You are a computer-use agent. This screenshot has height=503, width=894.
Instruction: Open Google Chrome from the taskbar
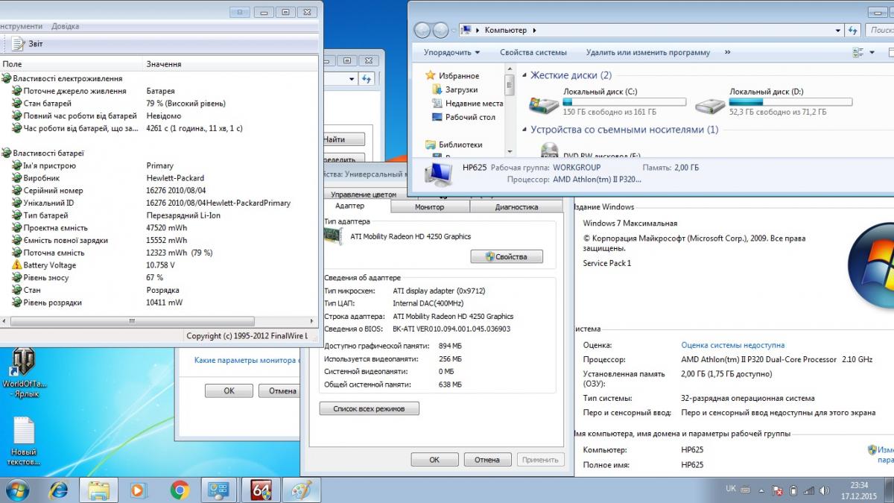[x=179, y=490]
